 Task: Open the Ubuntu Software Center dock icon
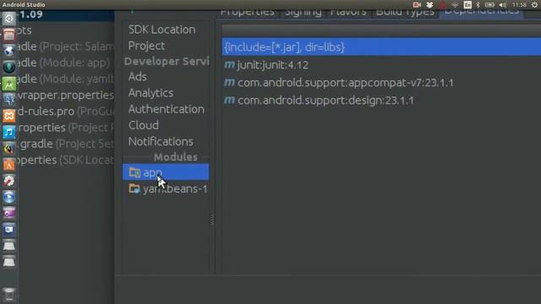9,165
